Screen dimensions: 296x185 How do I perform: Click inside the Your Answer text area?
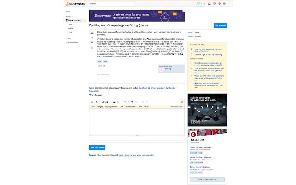coord(137,121)
